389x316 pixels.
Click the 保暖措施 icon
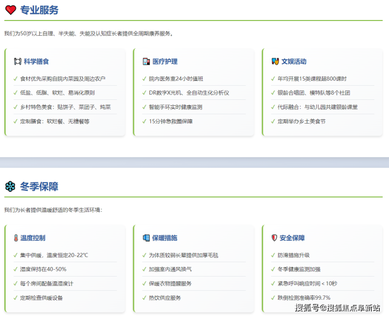coord(146,238)
